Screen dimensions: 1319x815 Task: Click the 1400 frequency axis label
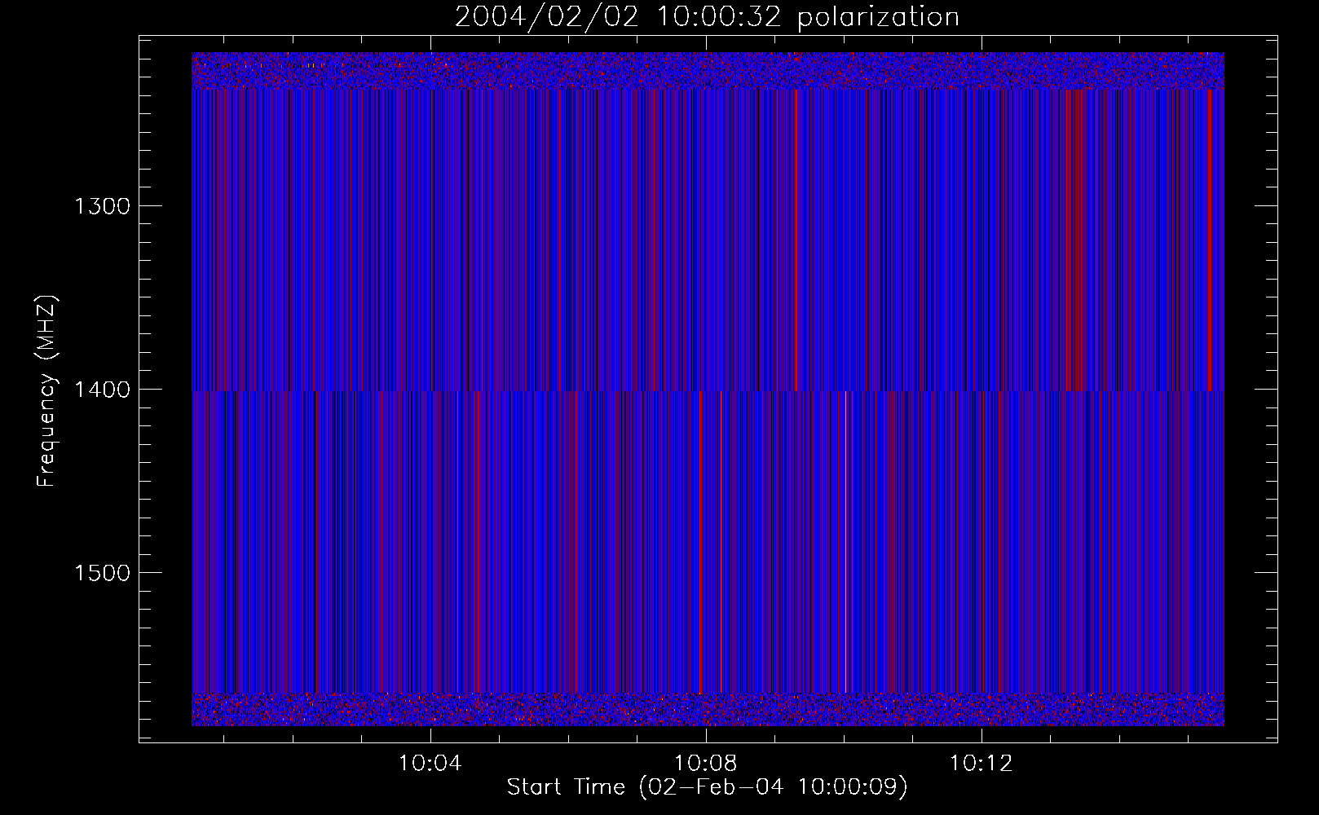pos(102,389)
